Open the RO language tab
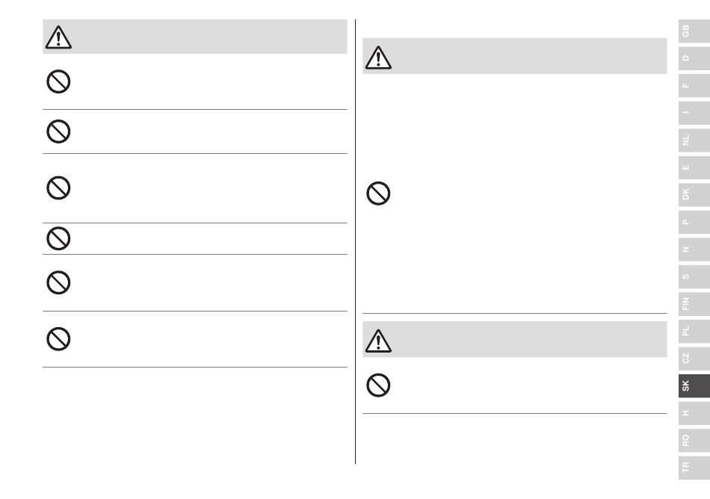 [694, 440]
